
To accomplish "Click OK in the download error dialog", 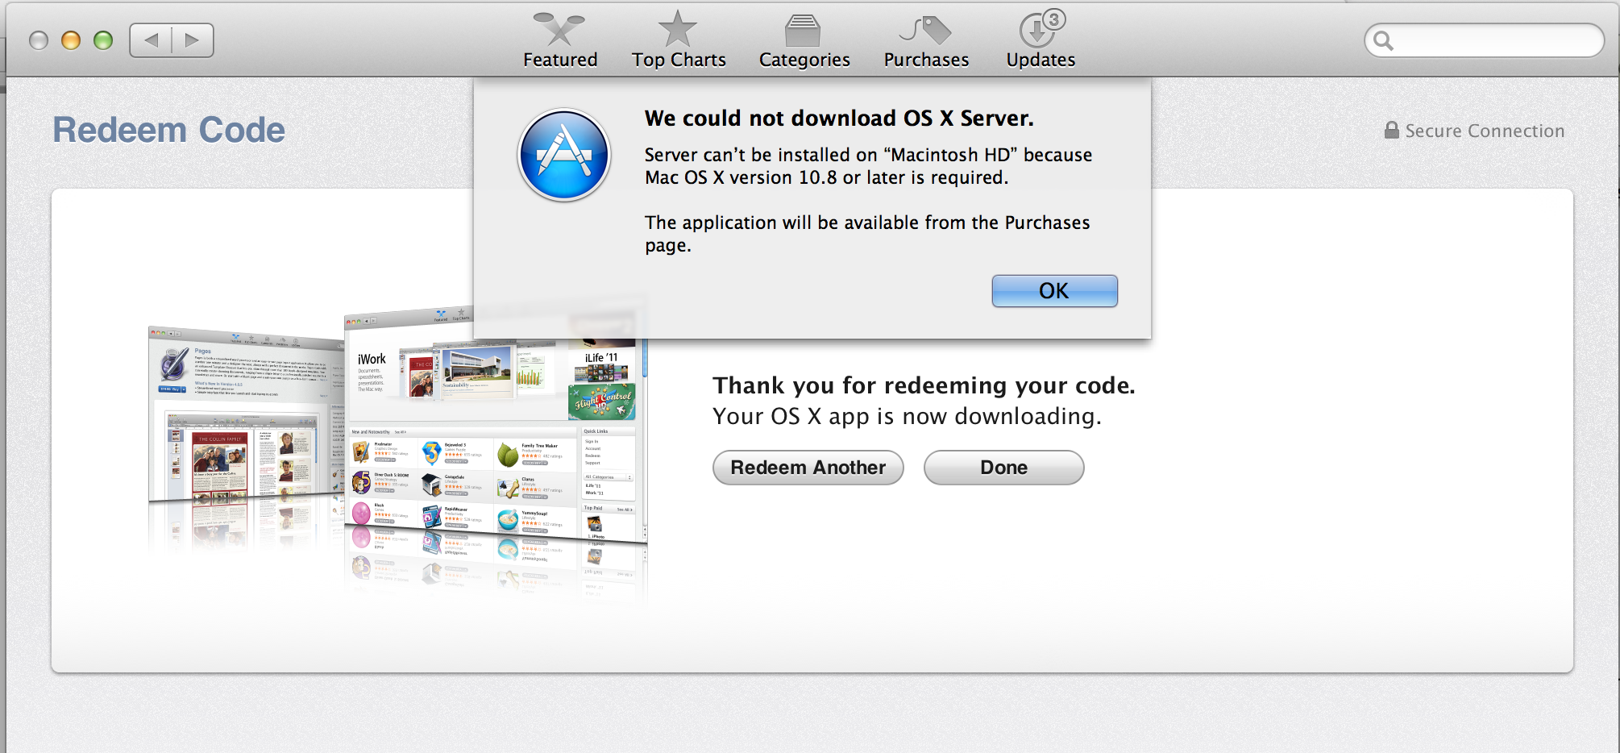I will (x=1054, y=291).
